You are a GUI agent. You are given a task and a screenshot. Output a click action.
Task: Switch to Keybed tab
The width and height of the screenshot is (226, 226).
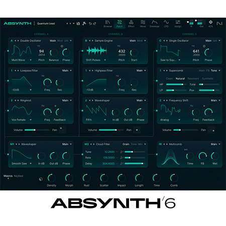coord(19,176)
